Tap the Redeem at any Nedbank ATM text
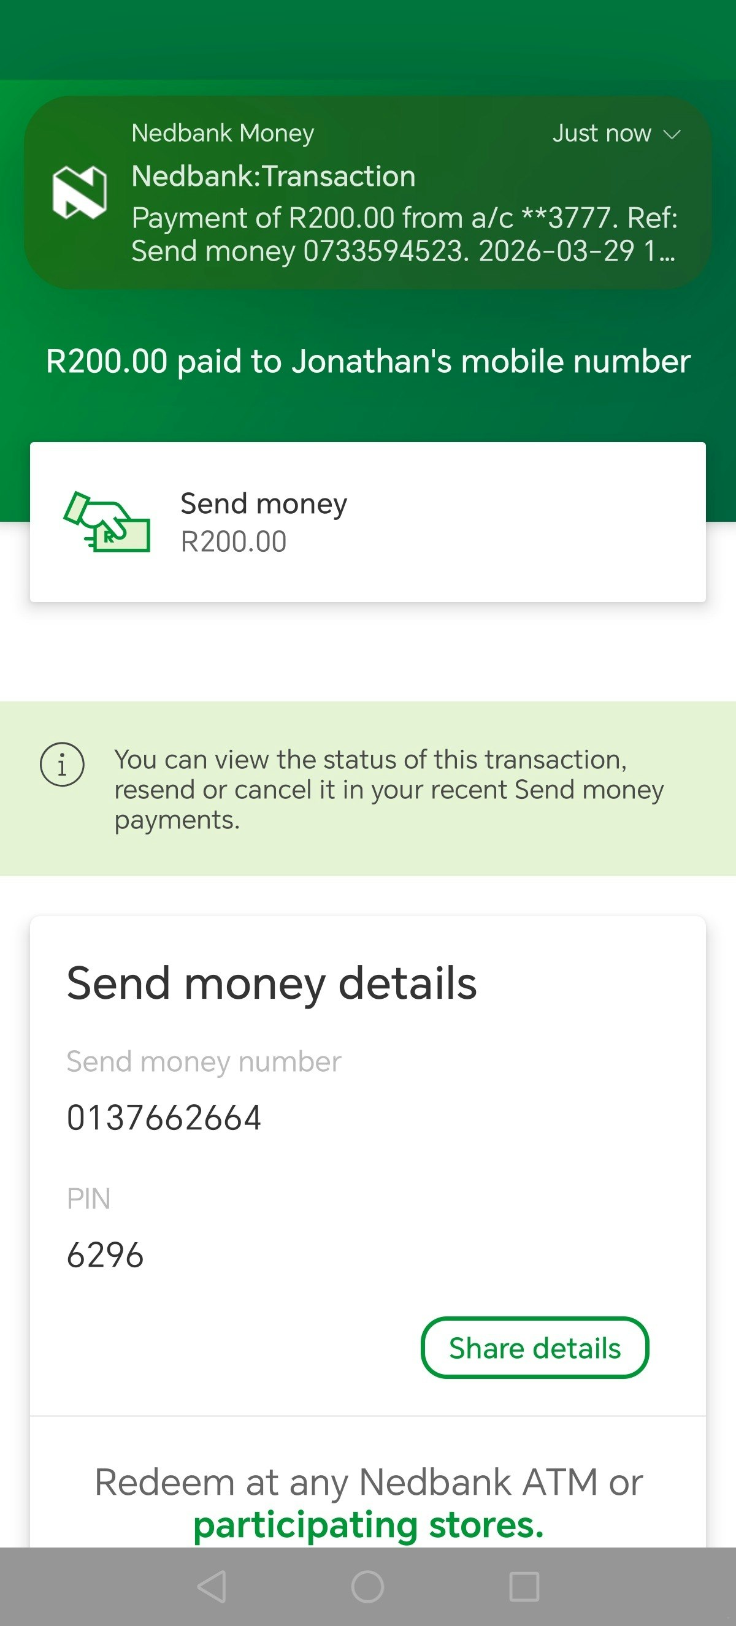The width and height of the screenshot is (736, 1626). [x=368, y=1482]
